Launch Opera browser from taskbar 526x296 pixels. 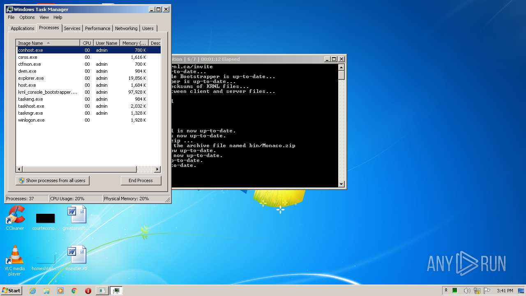(88, 290)
